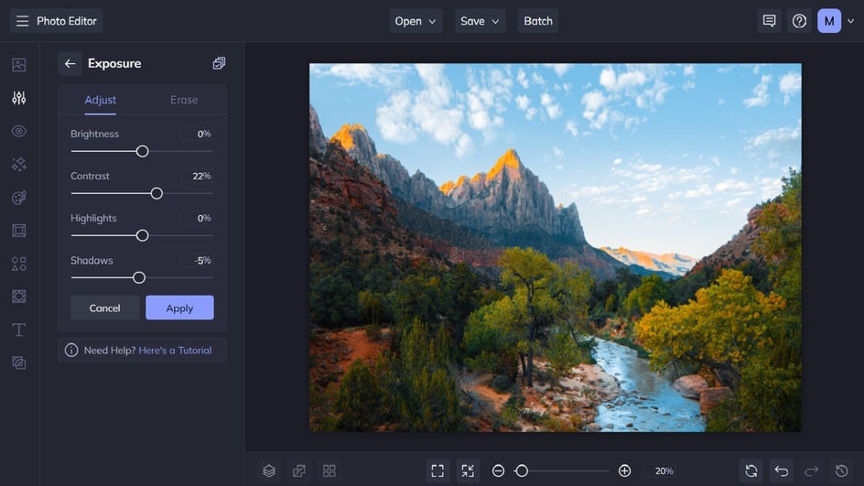
Task: Redo the last action
Action: (x=811, y=470)
